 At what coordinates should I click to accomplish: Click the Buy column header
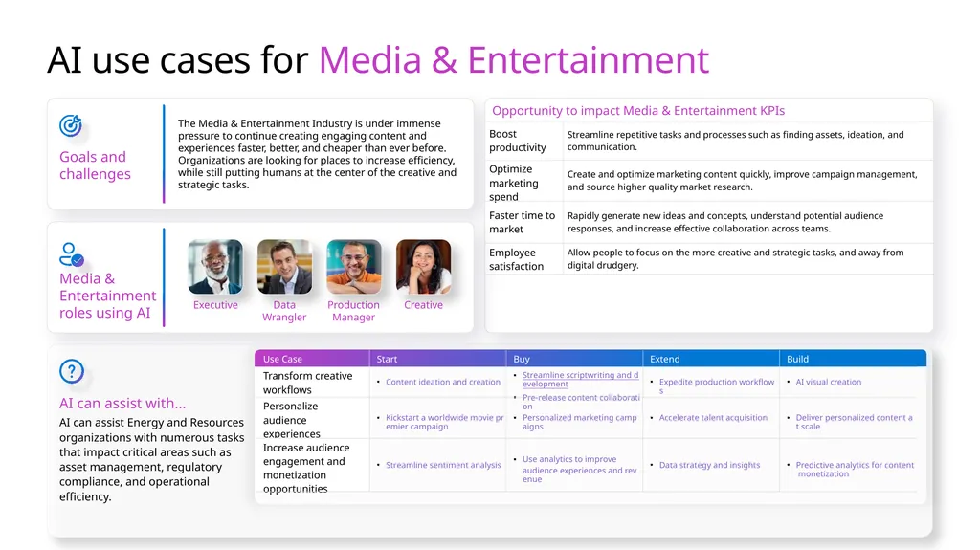(574, 359)
